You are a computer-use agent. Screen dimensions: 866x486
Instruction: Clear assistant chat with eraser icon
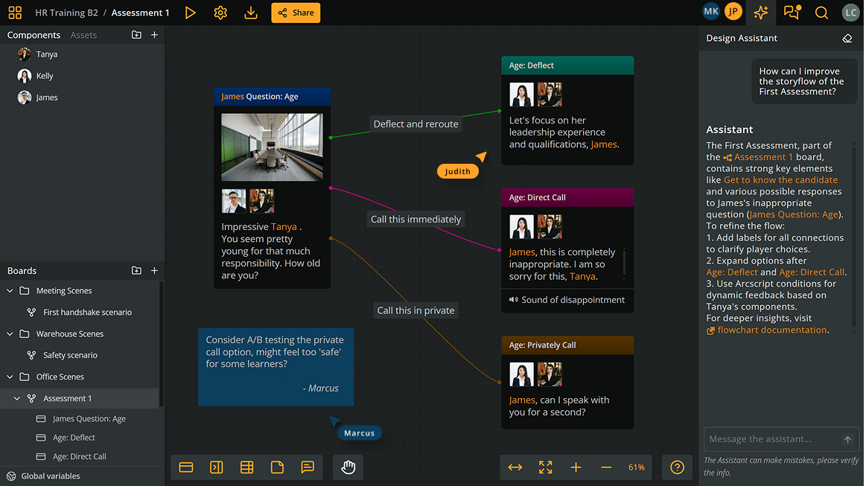click(x=847, y=38)
